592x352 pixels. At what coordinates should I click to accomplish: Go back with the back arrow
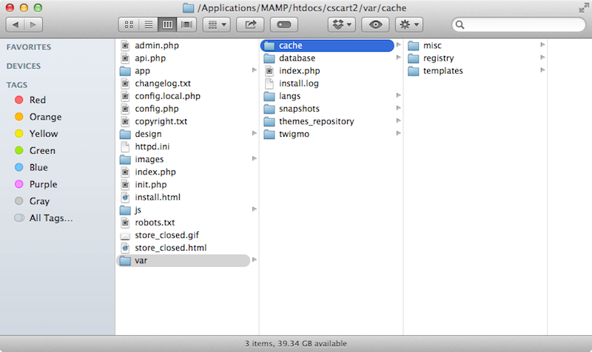point(16,24)
